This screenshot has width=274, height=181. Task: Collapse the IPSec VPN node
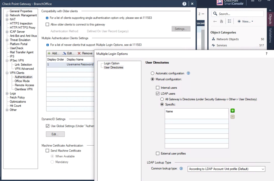(x=7, y=61)
